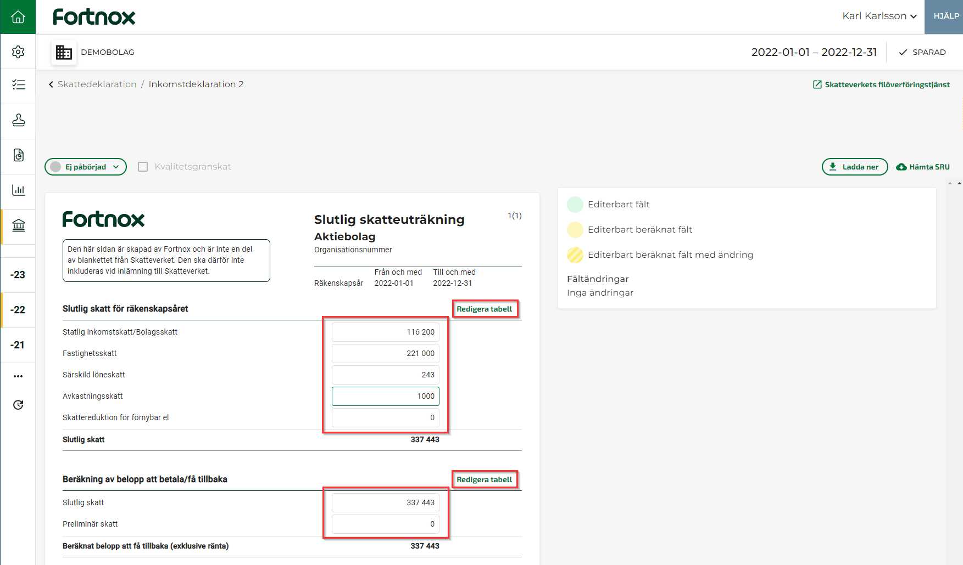Viewport: 963px width, 565px height.
Task: Click the DEMOBOLAG company building icon
Action: coord(64,52)
